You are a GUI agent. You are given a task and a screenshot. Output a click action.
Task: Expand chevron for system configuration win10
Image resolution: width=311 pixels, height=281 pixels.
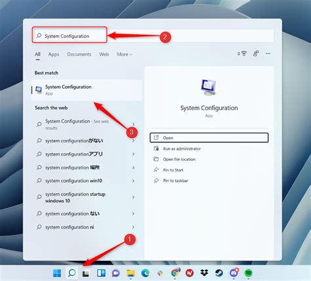coord(133,181)
